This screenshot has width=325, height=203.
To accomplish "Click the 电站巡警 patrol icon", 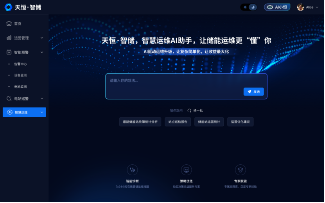I will click(9, 98).
